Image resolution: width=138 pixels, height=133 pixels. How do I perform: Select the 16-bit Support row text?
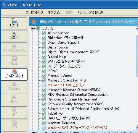pos(58,33)
